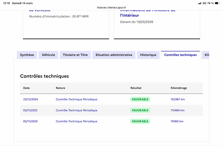Click the FAVORABLE badge for 05/11/2020
This screenshot has height=146, width=223.
(140, 121)
